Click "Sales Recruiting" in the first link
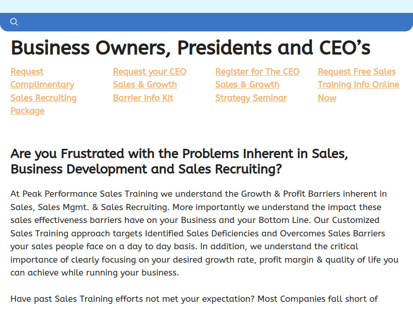This screenshot has width=413, height=309. pos(43,98)
